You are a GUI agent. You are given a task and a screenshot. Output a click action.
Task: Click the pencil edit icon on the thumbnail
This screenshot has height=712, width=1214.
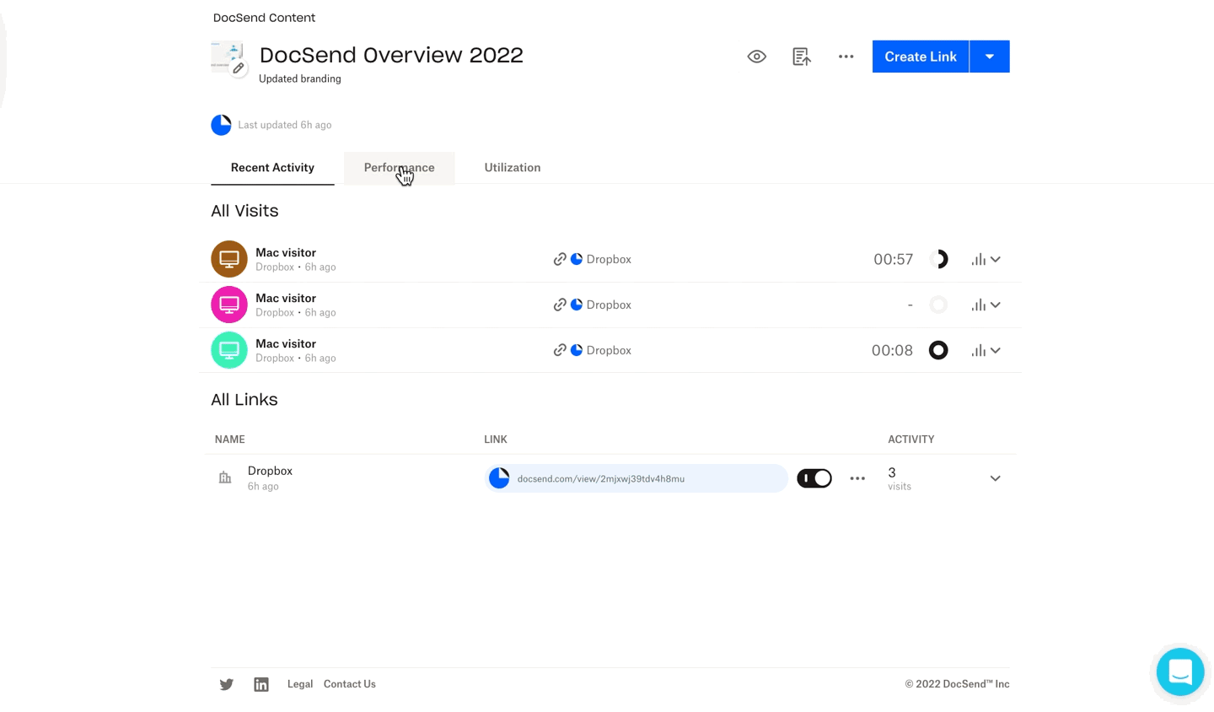pos(239,68)
